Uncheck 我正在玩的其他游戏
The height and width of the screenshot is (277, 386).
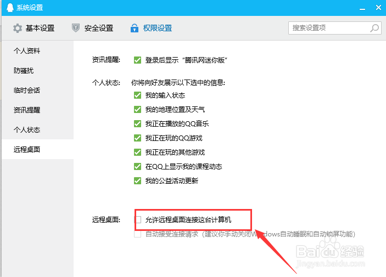(x=137, y=152)
